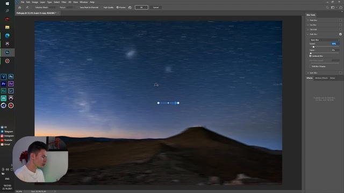The image size is (344, 193).
Task: Expand the Field Blur section
Action: point(308,20)
